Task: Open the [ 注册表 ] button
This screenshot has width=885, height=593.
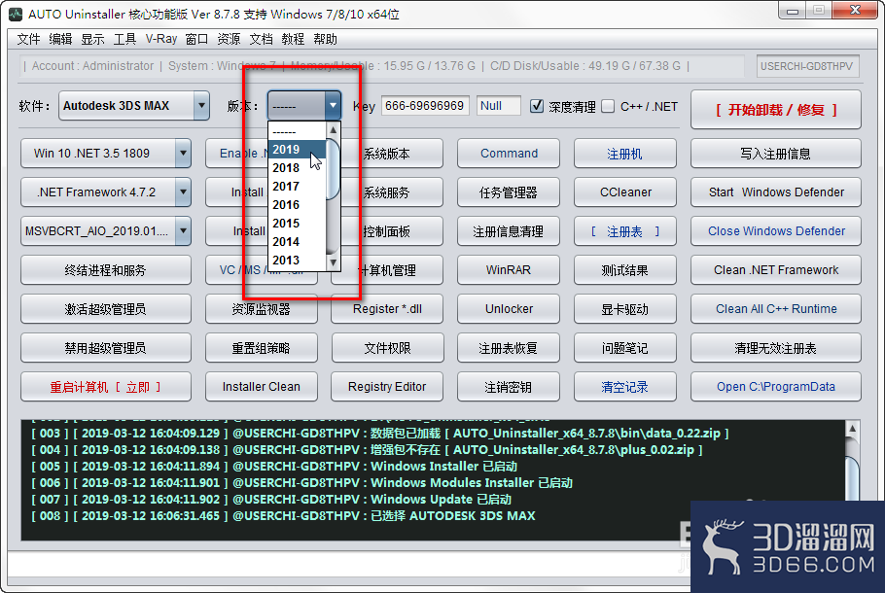Action: [624, 230]
